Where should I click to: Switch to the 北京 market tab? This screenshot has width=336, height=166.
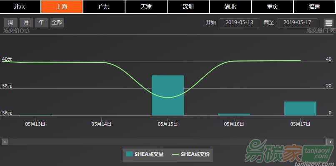point(20,7)
